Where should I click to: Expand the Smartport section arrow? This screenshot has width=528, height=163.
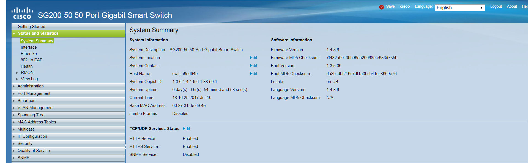[x=14, y=101]
